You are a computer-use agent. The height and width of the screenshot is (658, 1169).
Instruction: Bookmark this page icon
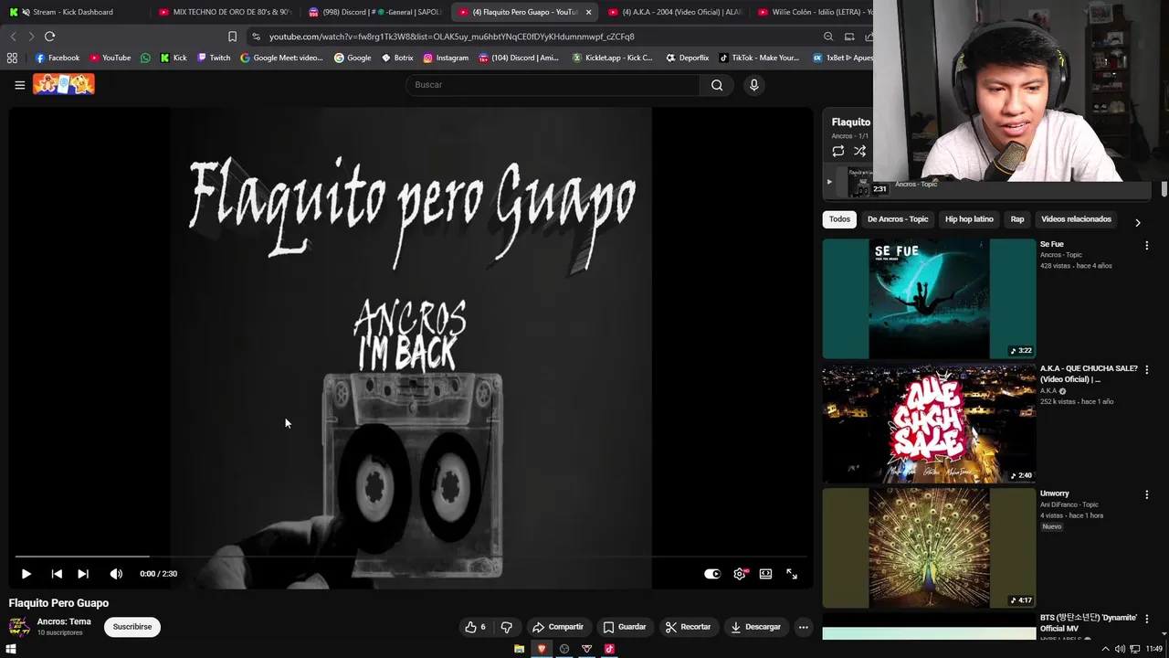click(232, 37)
